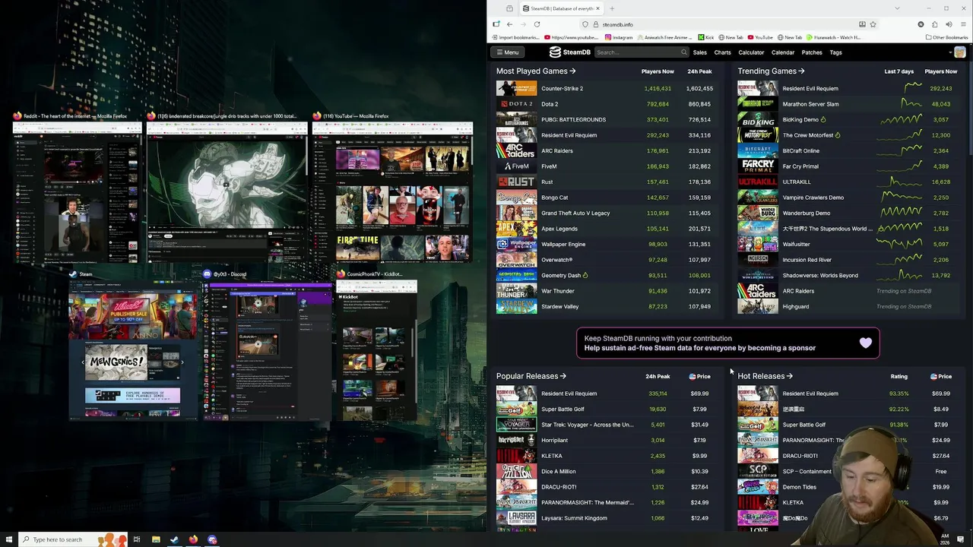973x547 pixels.
Task: Click the Rust game logo
Action: click(x=516, y=182)
